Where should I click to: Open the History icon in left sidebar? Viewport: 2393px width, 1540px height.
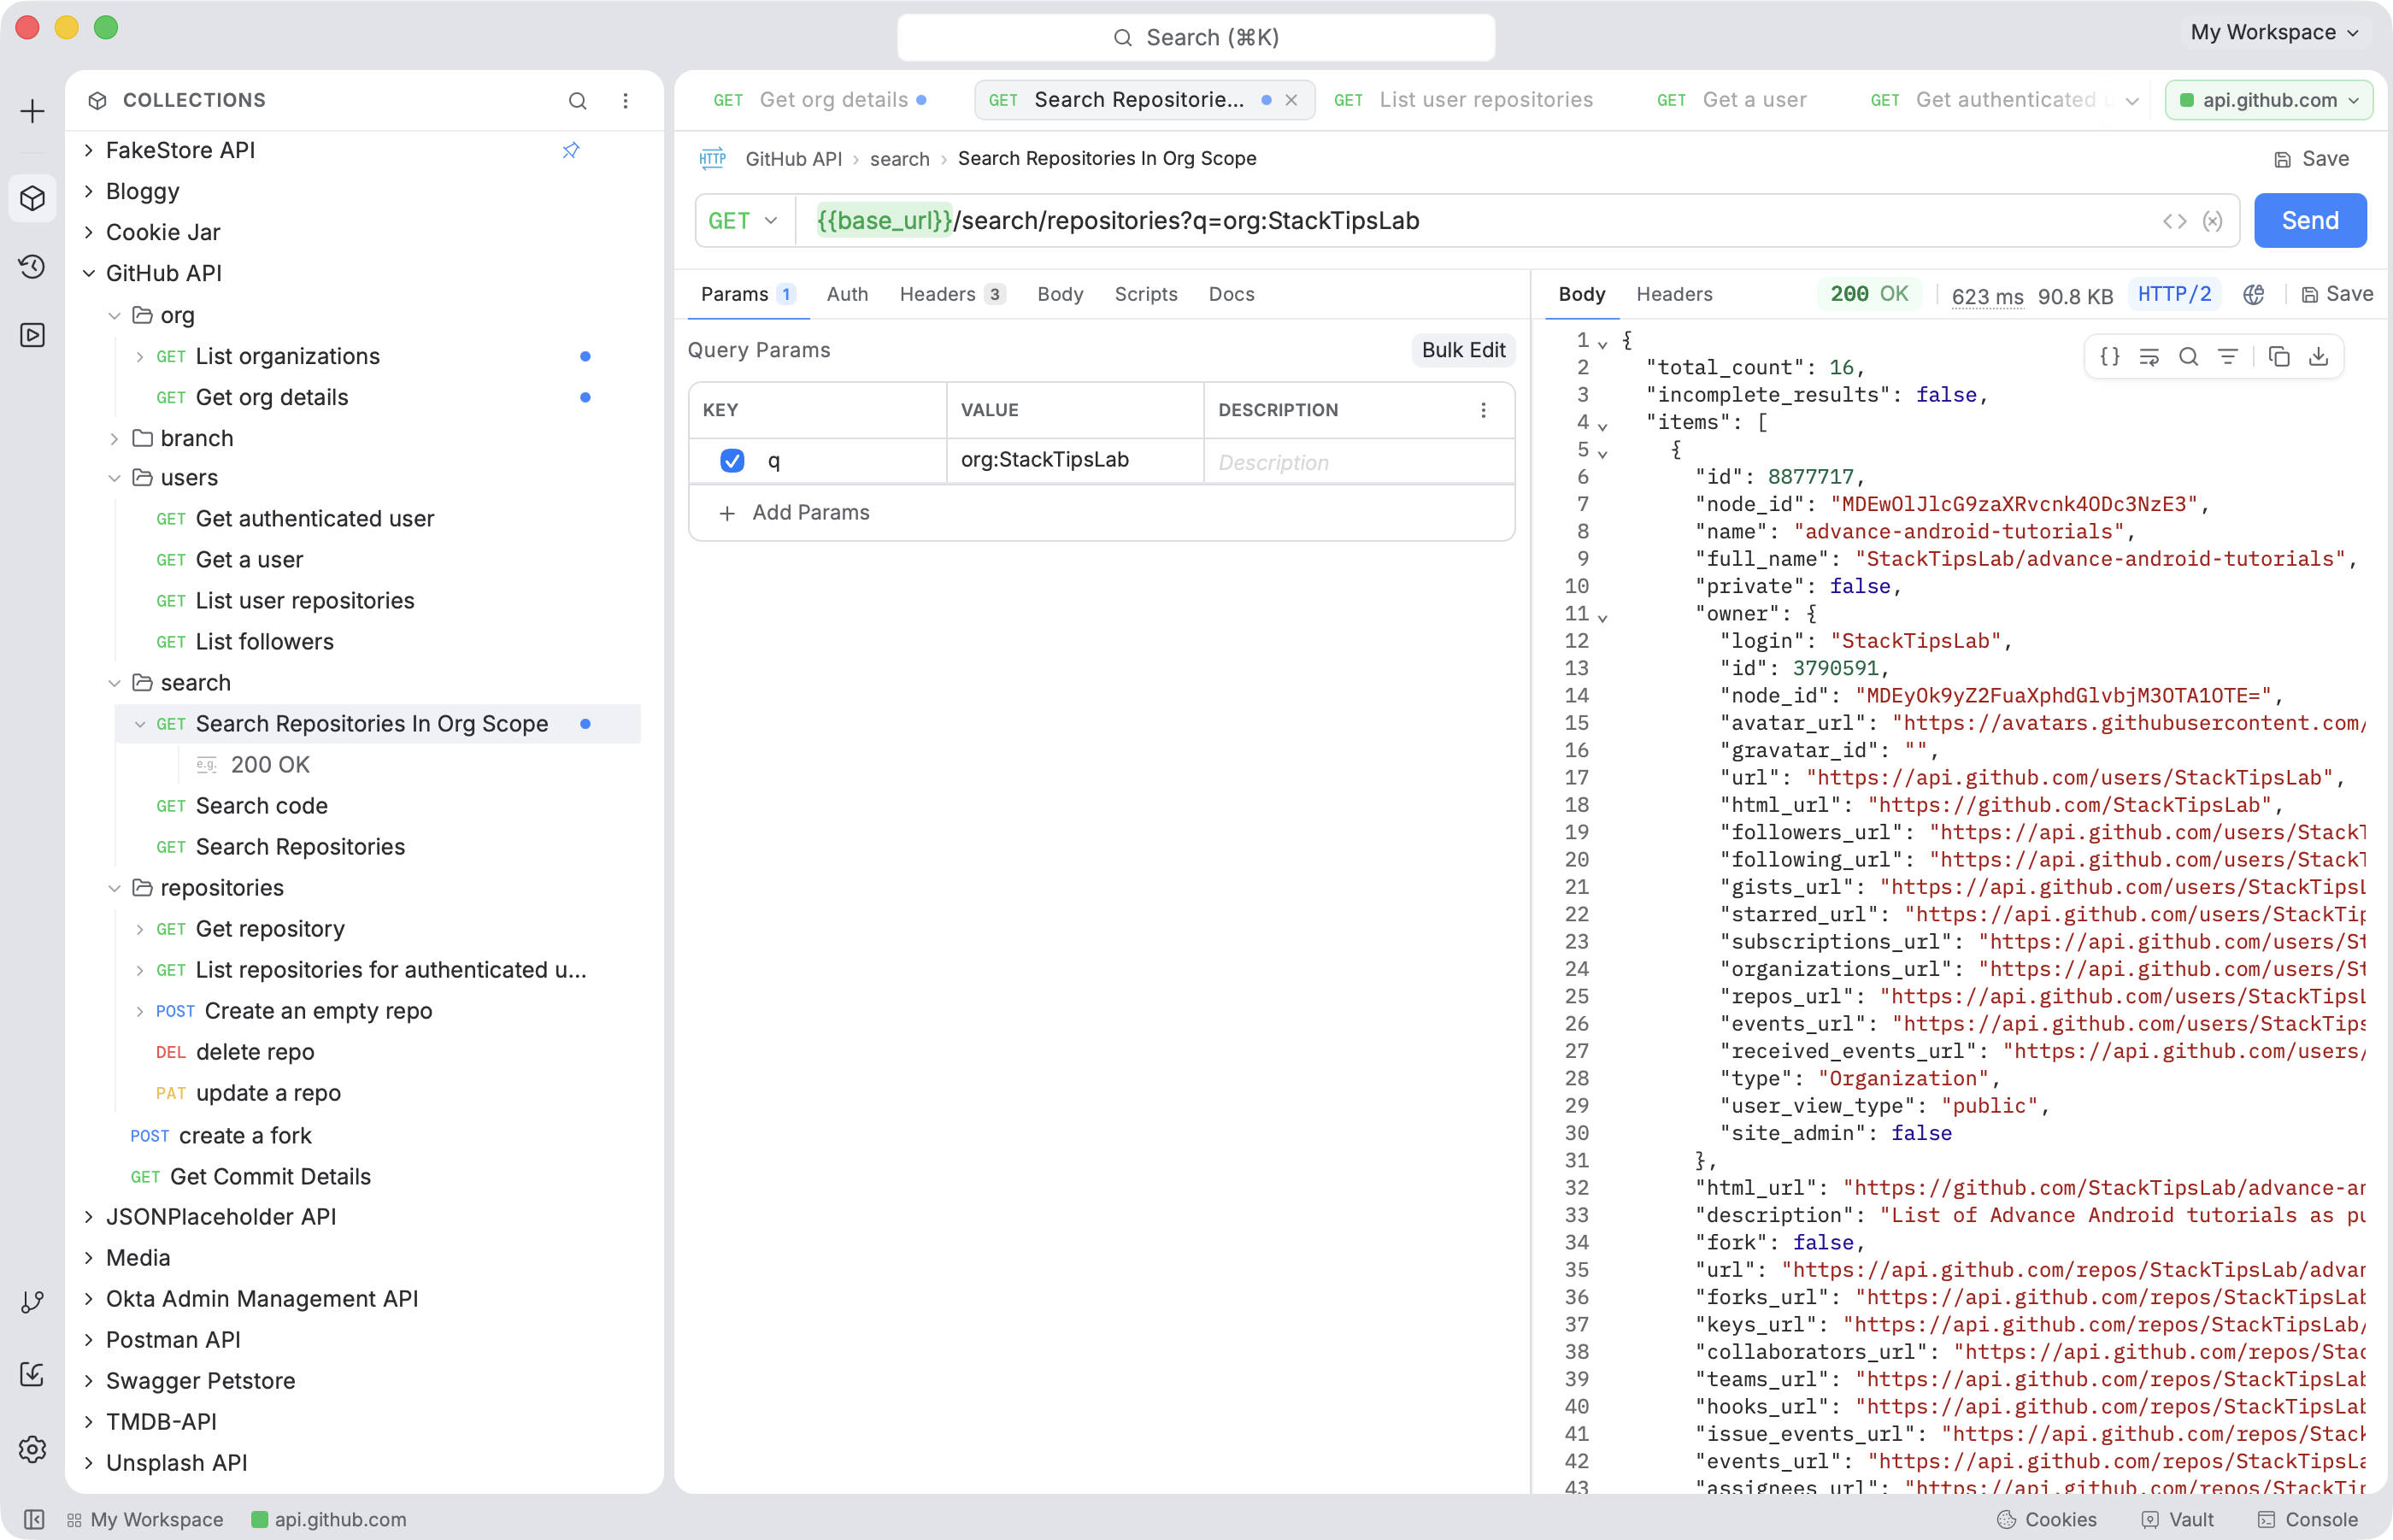point(32,266)
